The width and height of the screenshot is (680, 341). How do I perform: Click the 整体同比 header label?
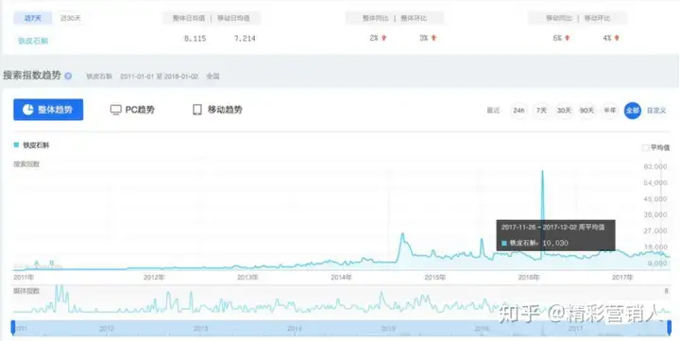(376, 18)
